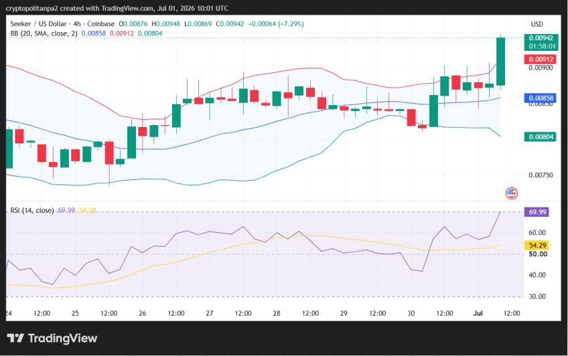Click the Jul date label on time axis

pos(478,313)
